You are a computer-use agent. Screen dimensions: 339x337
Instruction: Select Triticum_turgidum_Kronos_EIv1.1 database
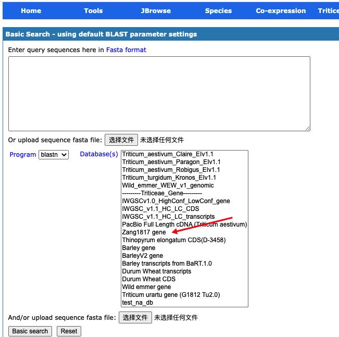click(184, 178)
